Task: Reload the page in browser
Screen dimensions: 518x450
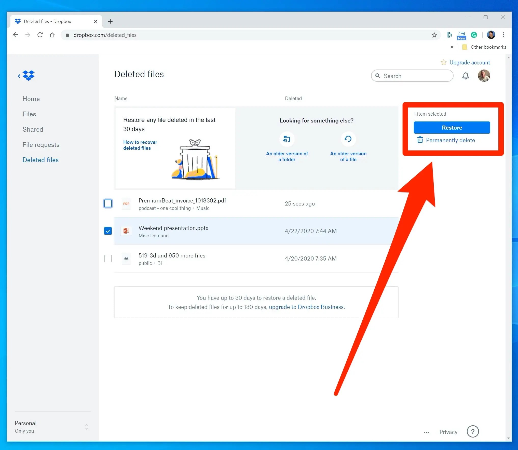Action: pyautogui.click(x=40, y=35)
